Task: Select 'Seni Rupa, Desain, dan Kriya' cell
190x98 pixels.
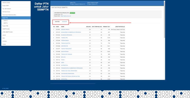Action: coord(118,29)
